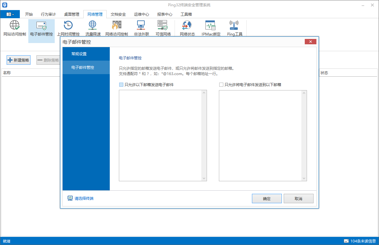Open 上网时间管控 clock icon
379x245 pixels.
click(68, 28)
